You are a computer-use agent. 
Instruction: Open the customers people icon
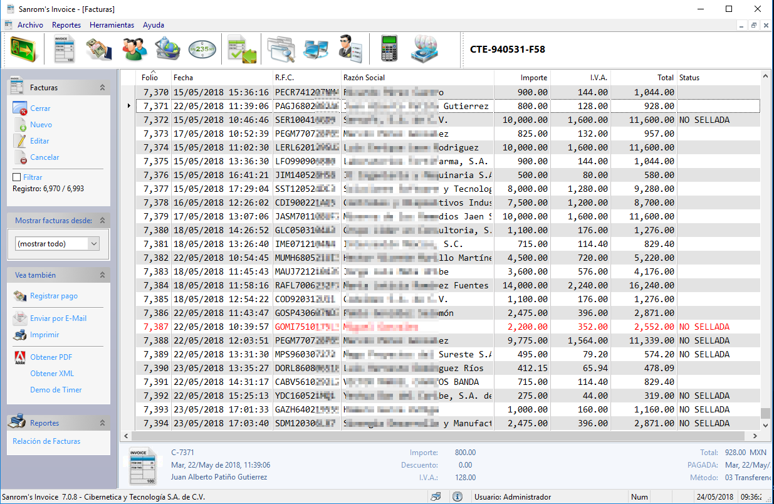pos(134,49)
